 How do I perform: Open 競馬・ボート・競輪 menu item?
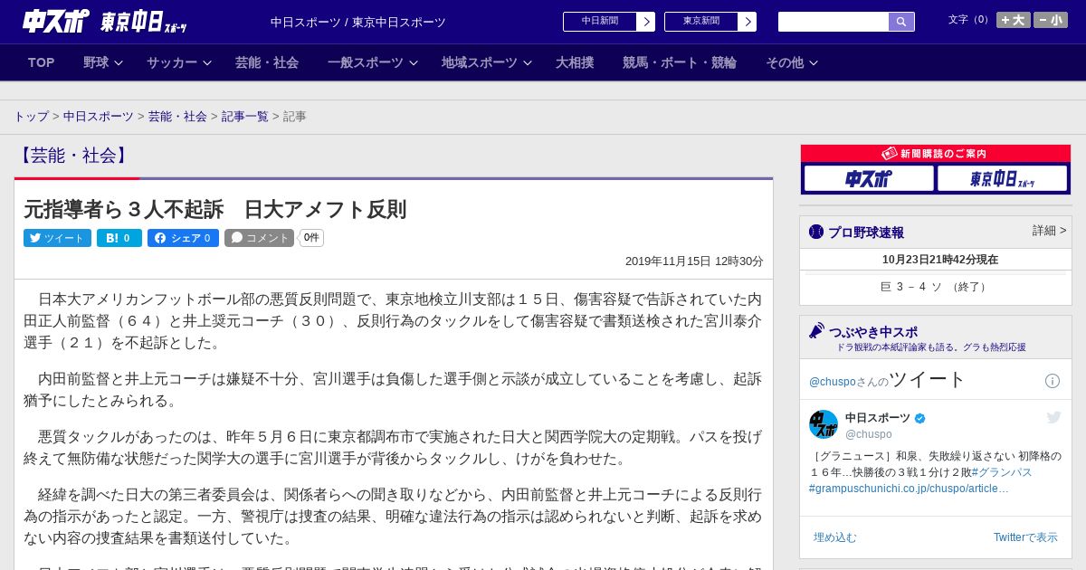(x=680, y=62)
